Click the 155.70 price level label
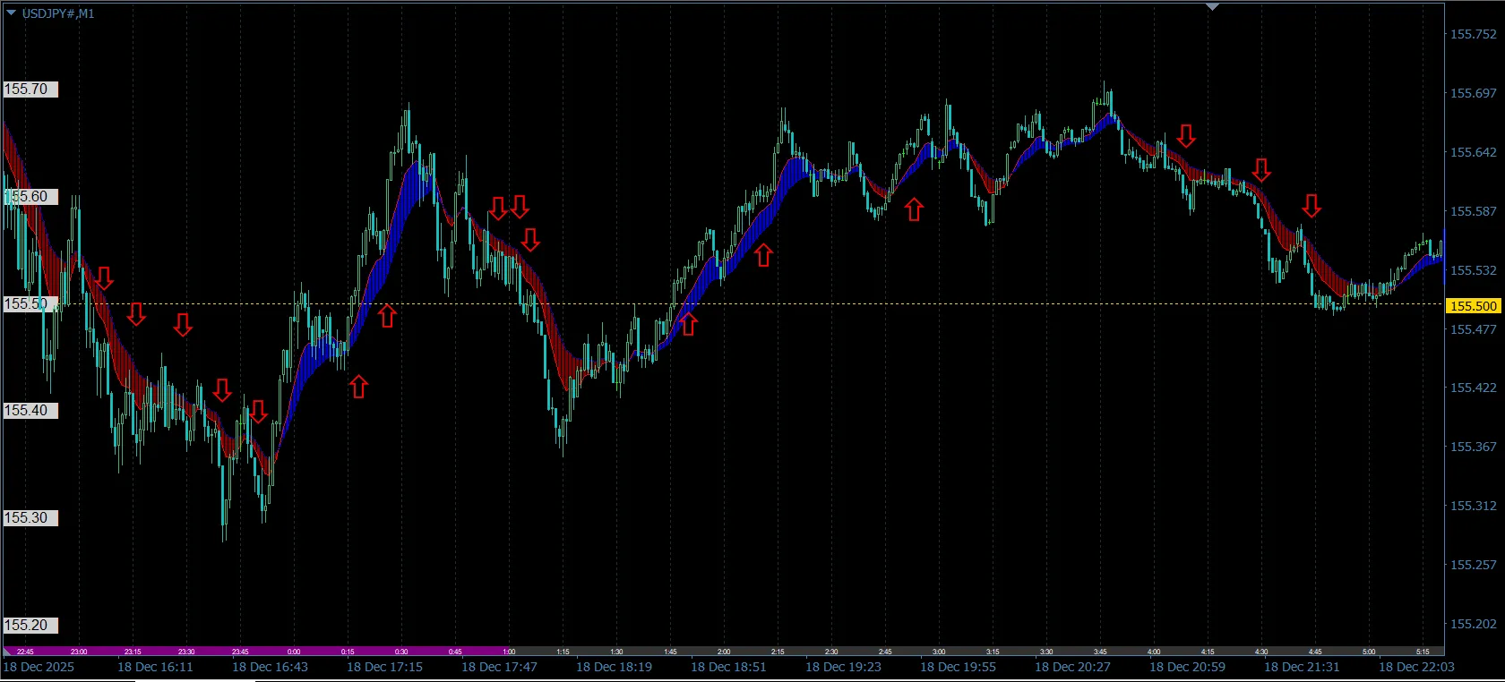Screen dimensions: 1505x682 click(x=27, y=90)
